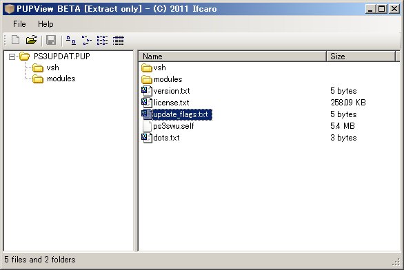Click the license.txt file icon
The width and height of the screenshot is (404, 270).
147,103
